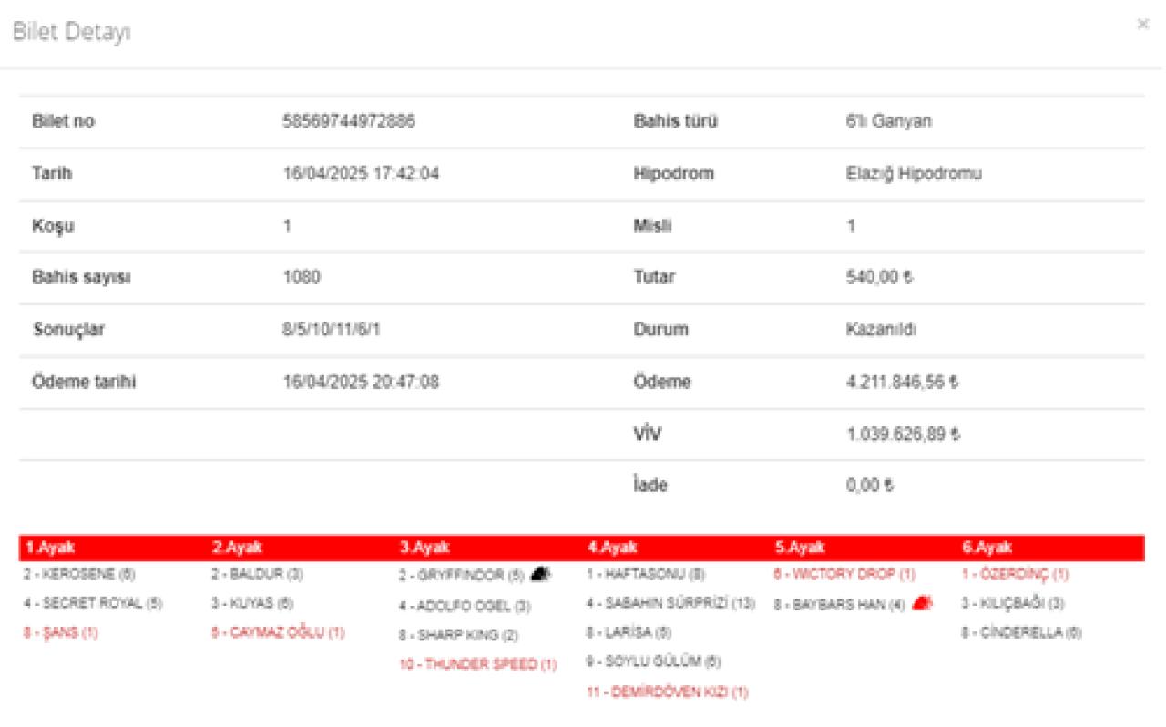The width and height of the screenshot is (1166, 727).
Task: Select 8 - CİNDERELLA in sixth leg
Action: (x=1021, y=632)
